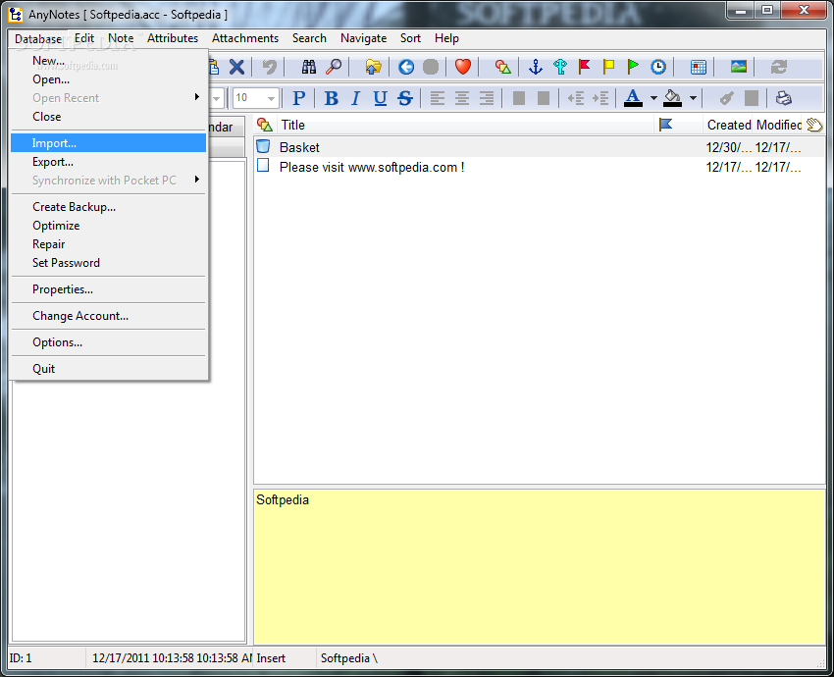Click the clock reminder icon
834x677 pixels.
point(658,67)
